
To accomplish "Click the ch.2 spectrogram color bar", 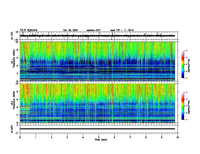I will (x=183, y=106).
